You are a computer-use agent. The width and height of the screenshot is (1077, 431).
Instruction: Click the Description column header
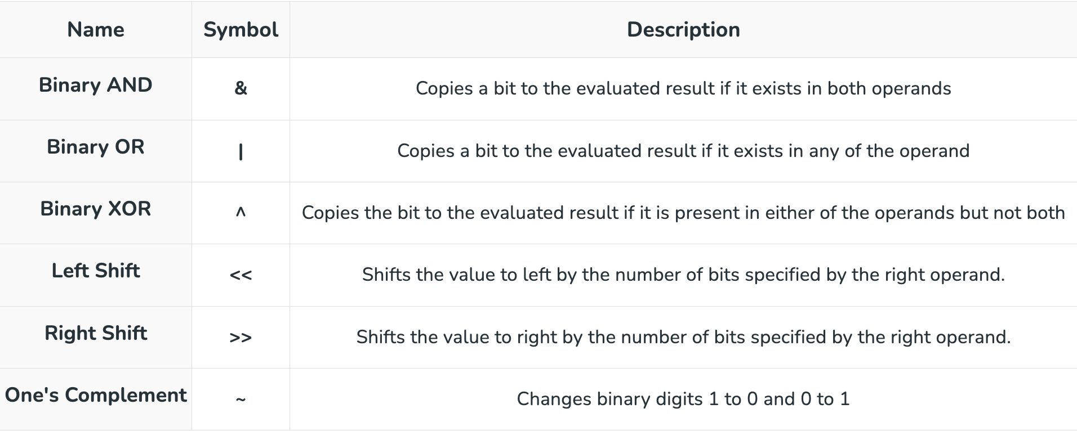pos(683,30)
